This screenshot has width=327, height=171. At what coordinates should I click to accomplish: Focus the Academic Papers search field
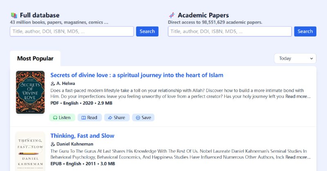(230, 32)
